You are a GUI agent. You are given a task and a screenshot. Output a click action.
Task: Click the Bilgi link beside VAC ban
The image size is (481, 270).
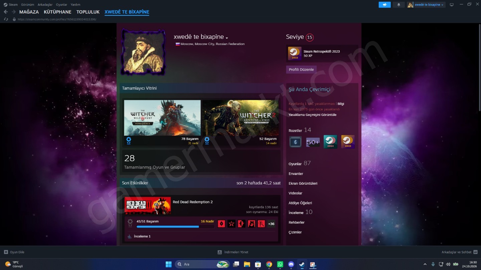(341, 104)
